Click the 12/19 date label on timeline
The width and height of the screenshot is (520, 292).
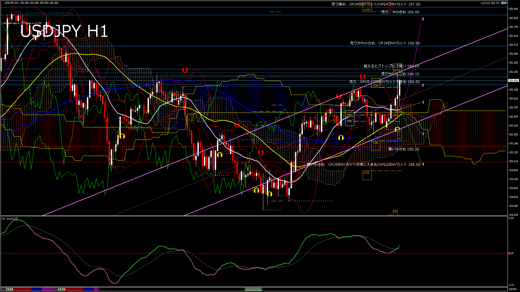pos(61,289)
